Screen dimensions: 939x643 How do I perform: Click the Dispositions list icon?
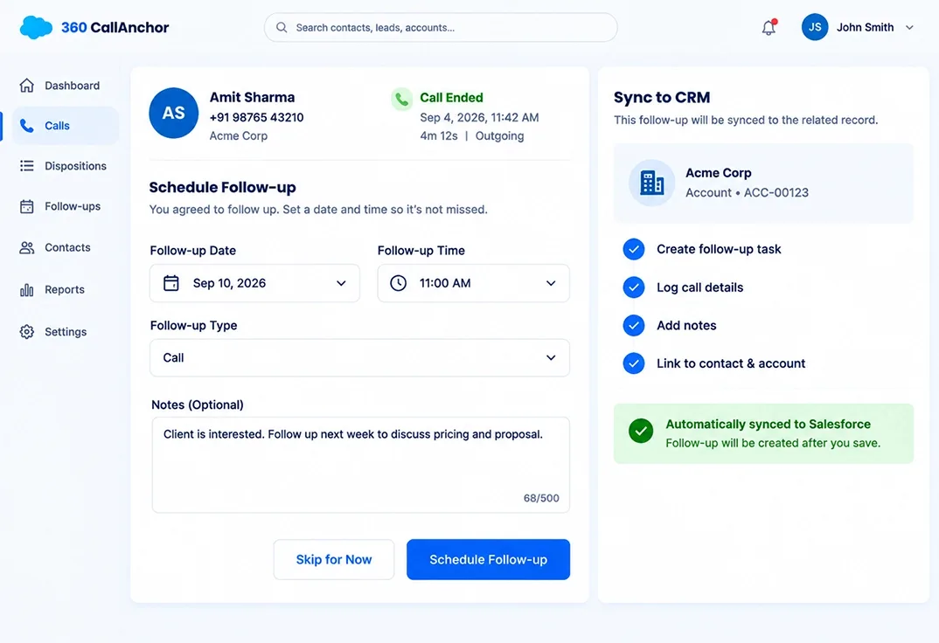tap(27, 166)
